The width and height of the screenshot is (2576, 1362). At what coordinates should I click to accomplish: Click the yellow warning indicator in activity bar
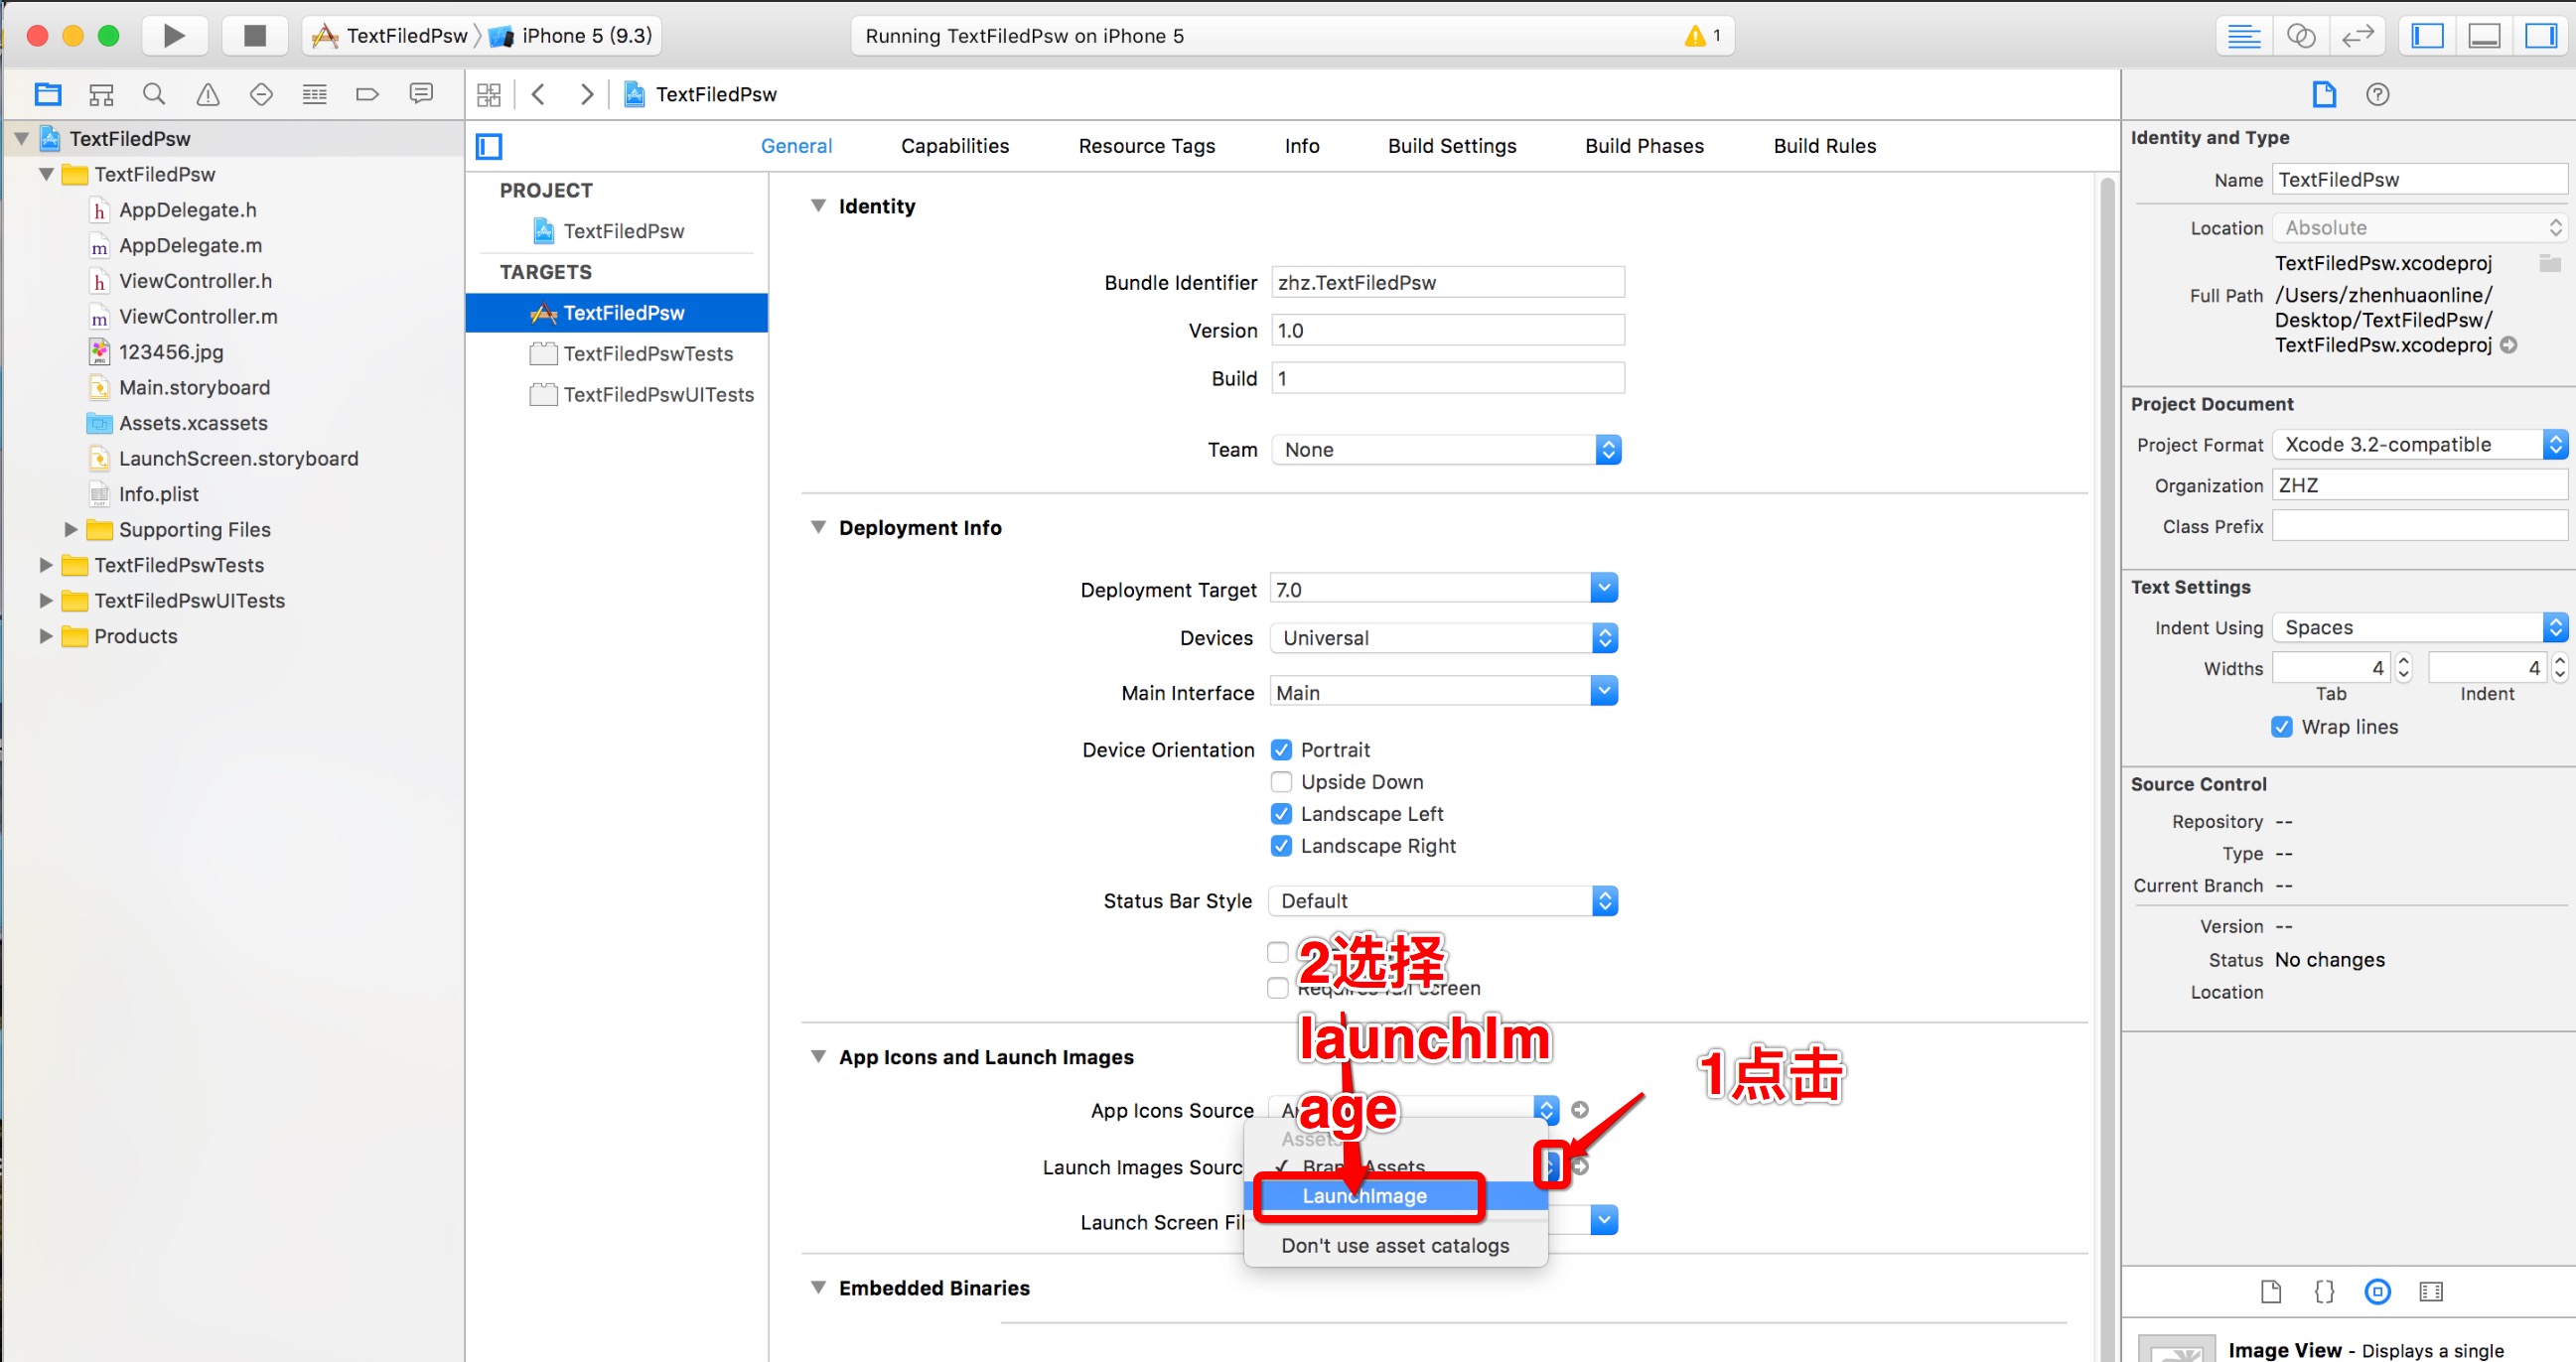point(1696,36)
